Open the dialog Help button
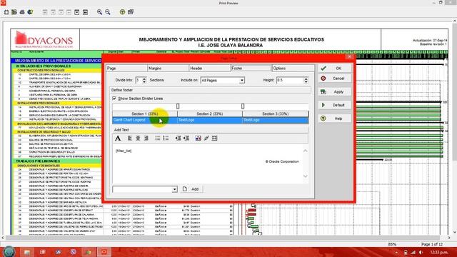This screenshot has height=257, width=457. [335, 119]
